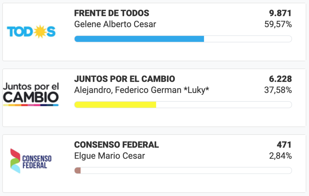
Task: Click the 59,57% percentage
Action: 278,24
